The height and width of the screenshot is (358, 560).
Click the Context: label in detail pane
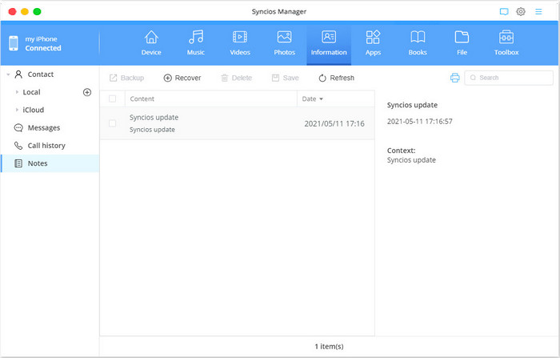tap(401, 151)
